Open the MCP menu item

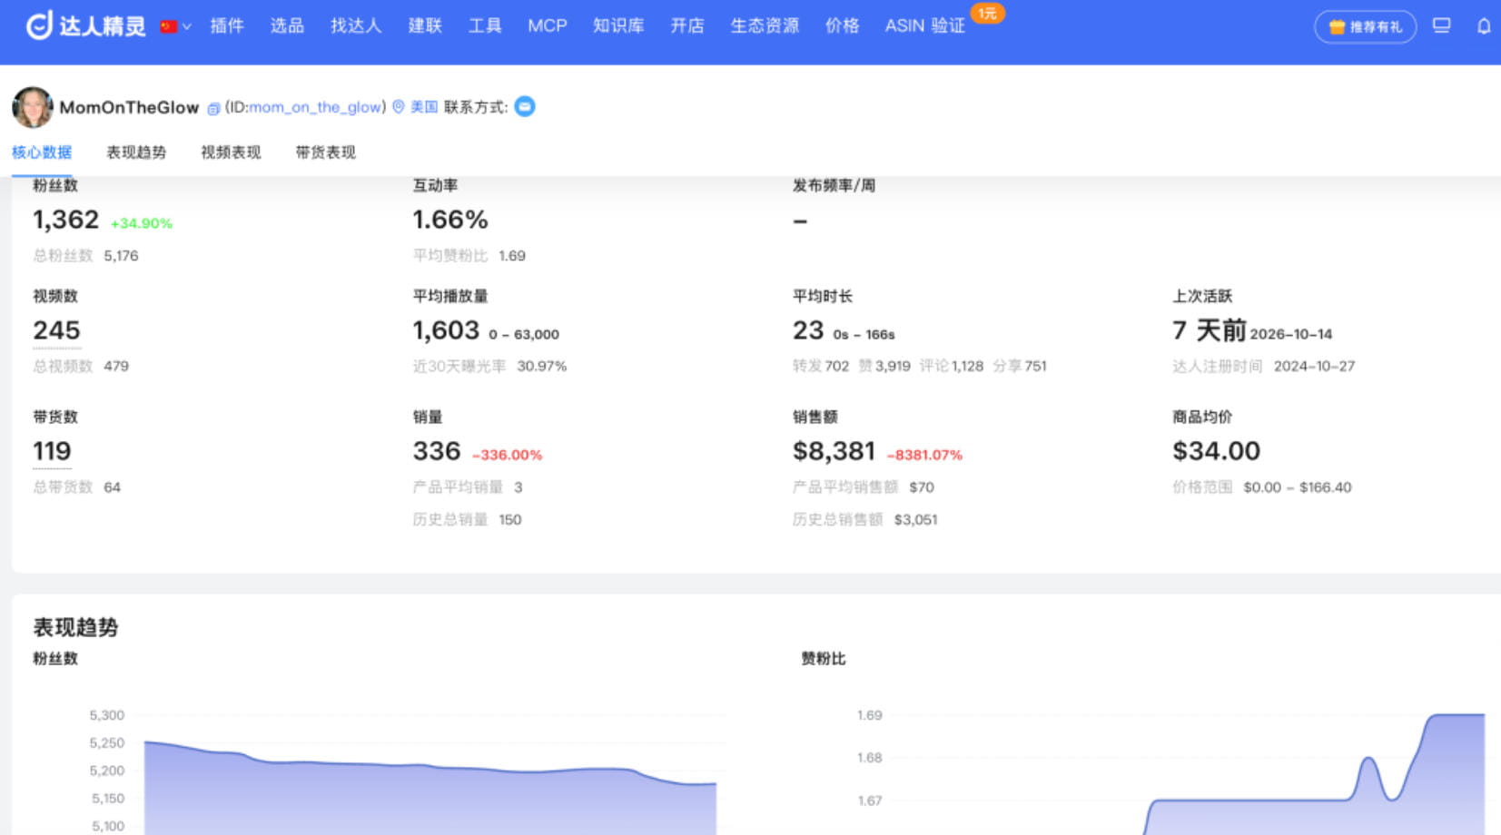(548, 25)
